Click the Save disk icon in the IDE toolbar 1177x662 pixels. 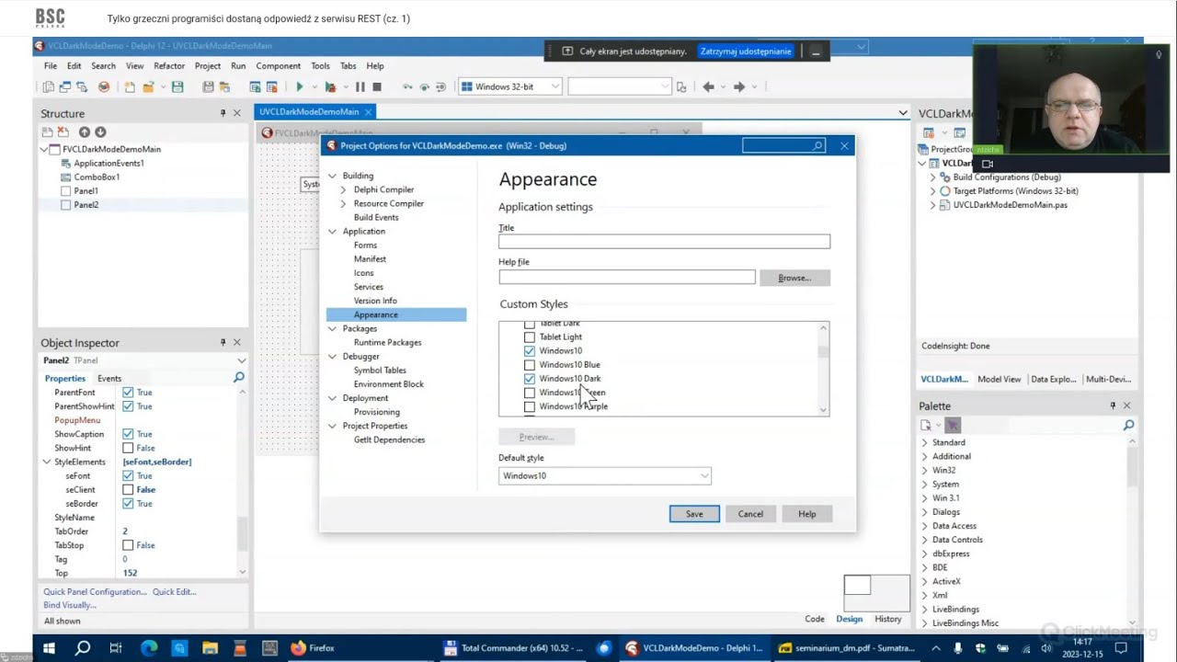click(177, 86)
